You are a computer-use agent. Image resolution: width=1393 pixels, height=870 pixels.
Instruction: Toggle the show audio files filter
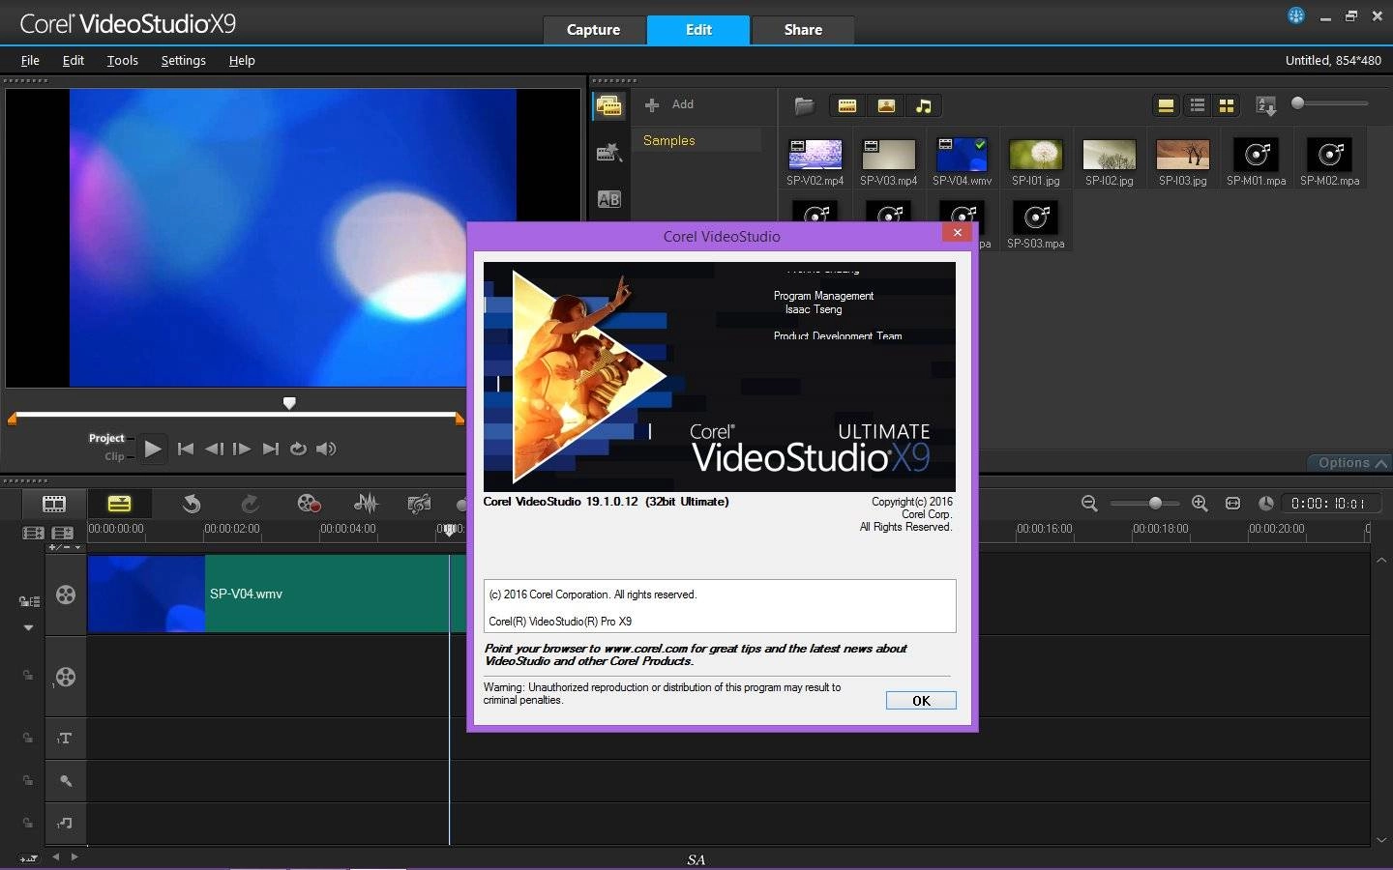point(924,106)
